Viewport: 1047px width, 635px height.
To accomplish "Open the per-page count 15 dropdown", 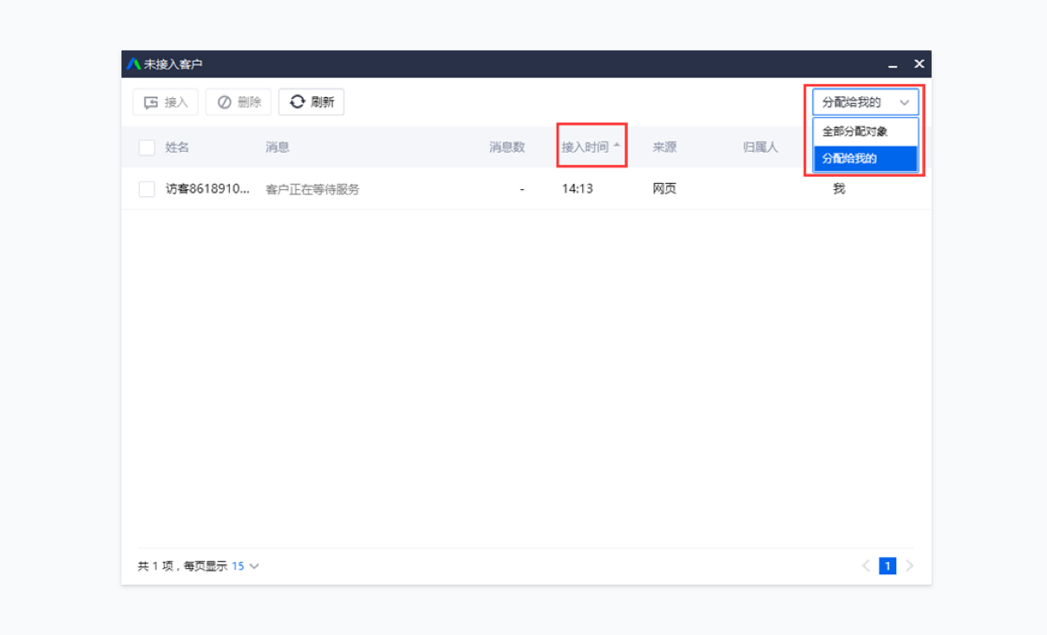I will pyautogui.click(x=245, y=566).
